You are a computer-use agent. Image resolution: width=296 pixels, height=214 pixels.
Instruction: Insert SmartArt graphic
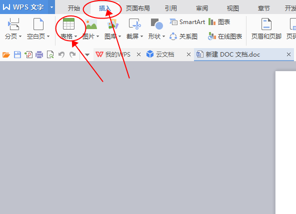click(187, 22)
